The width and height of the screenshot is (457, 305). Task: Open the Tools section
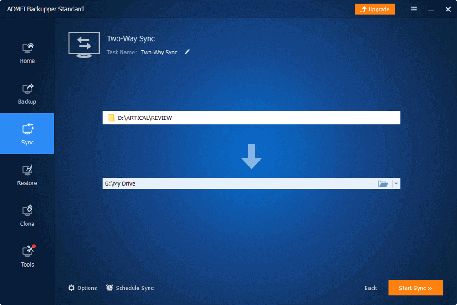27,257
